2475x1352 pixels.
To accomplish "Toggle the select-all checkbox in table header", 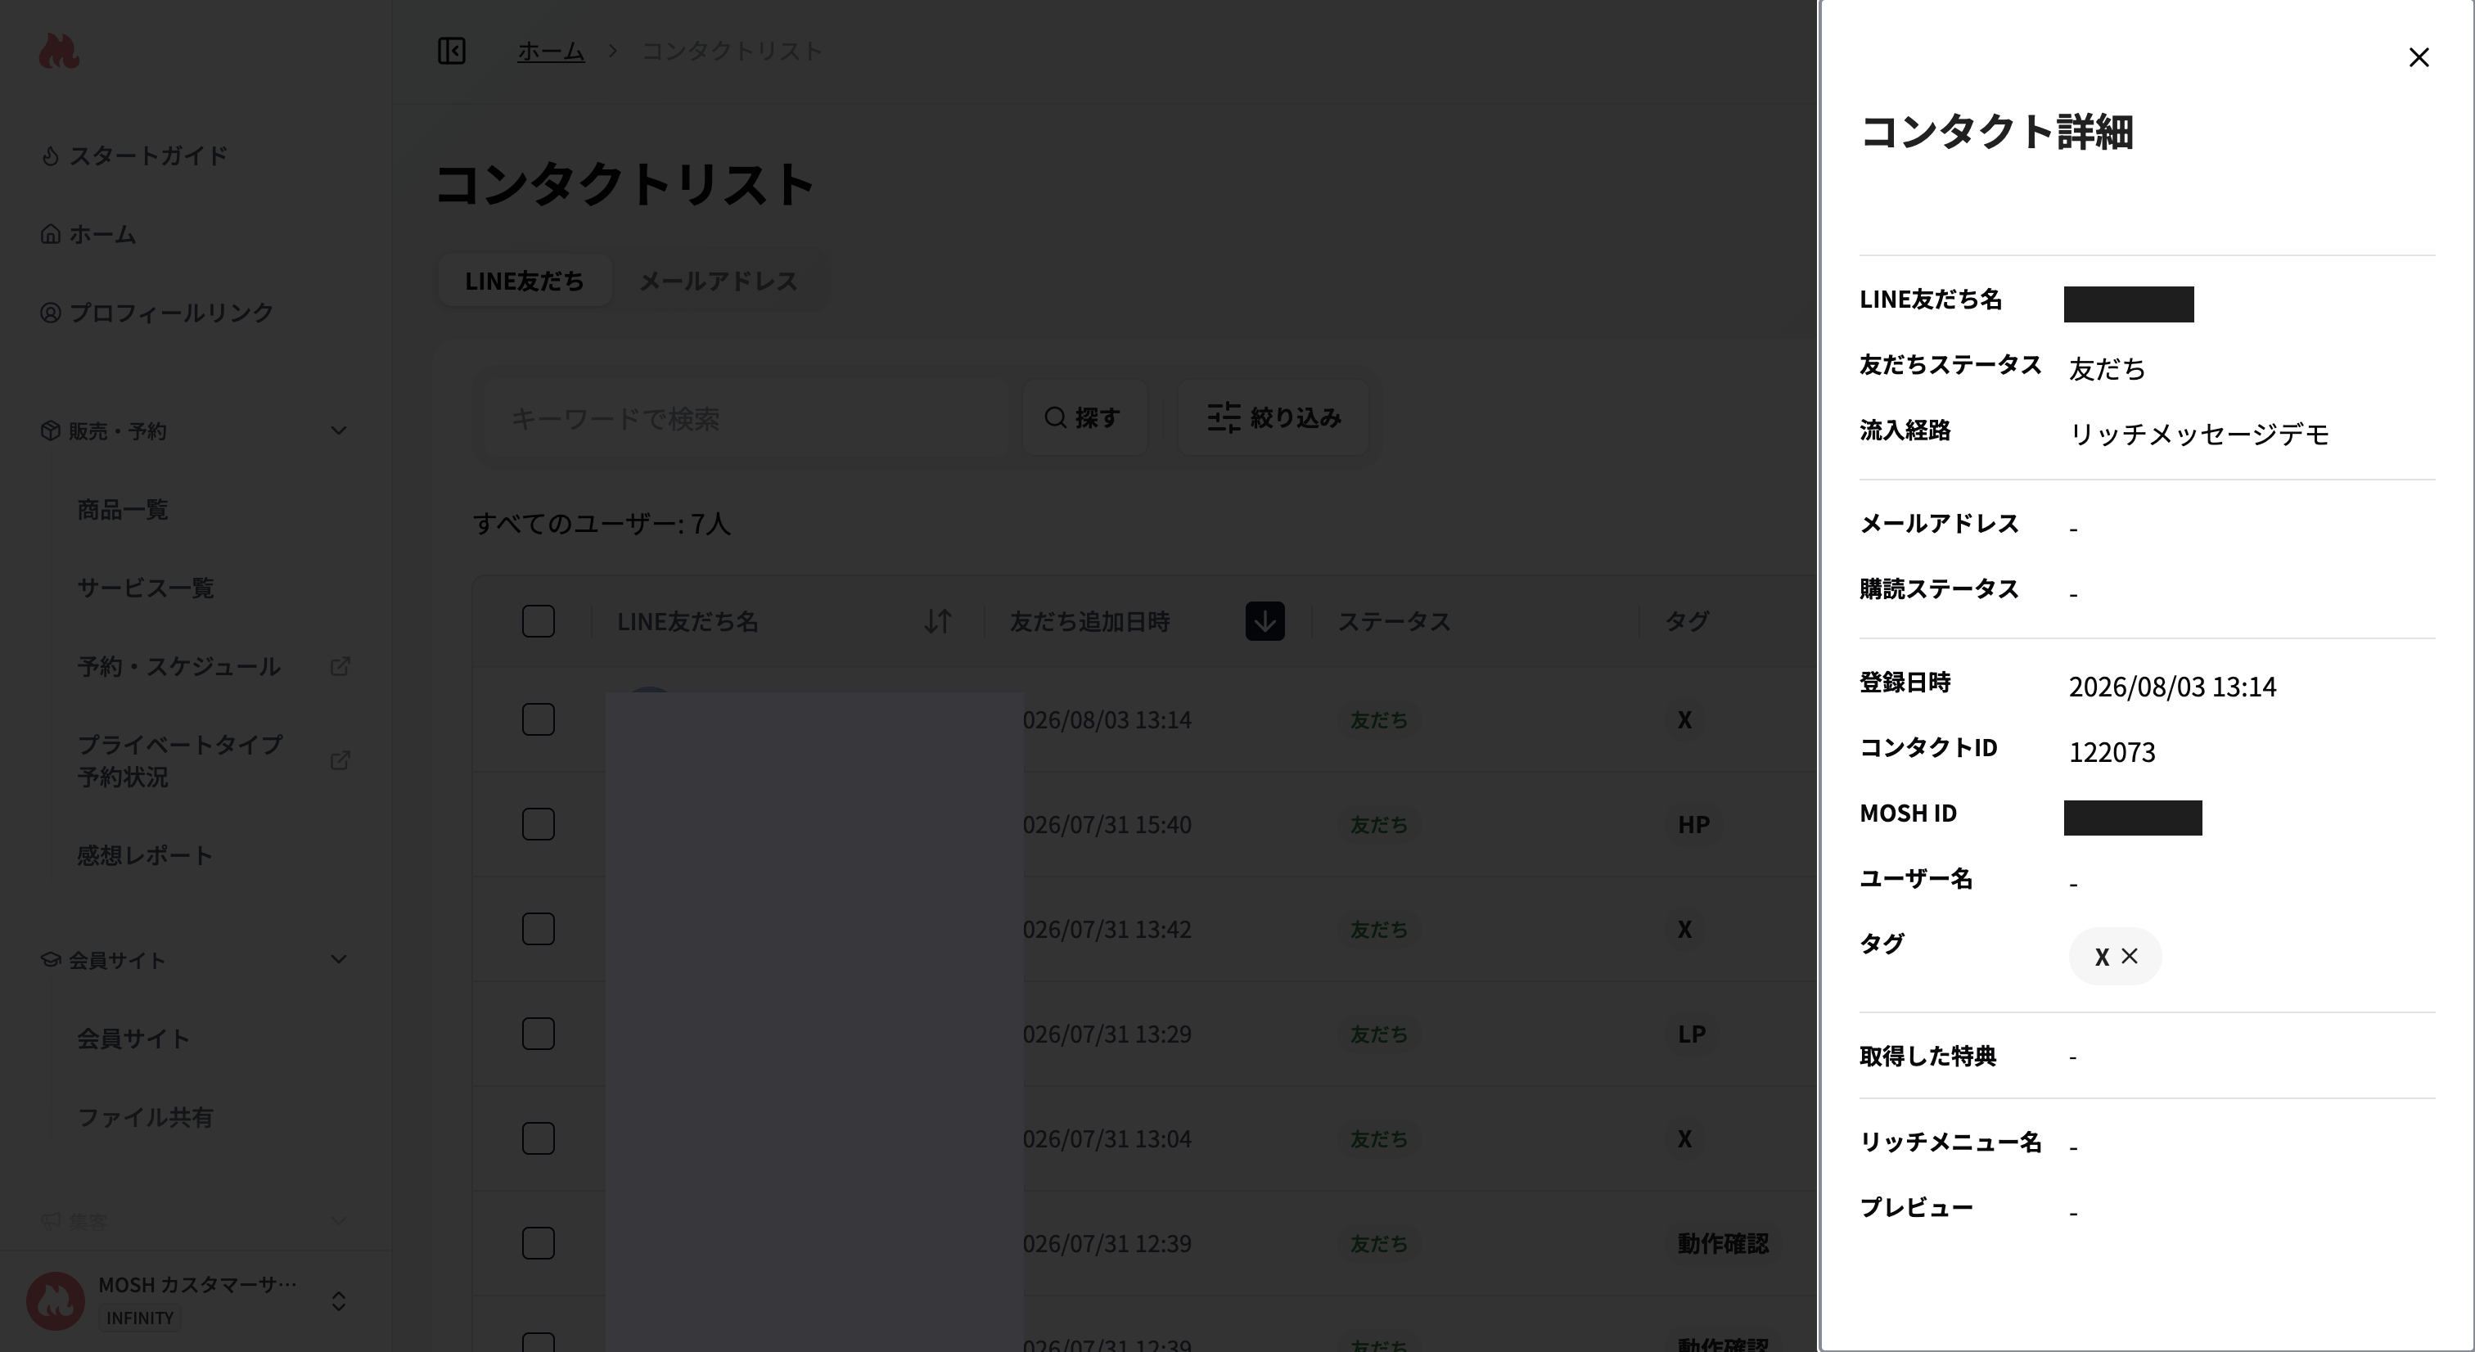I will coord(538,622).
